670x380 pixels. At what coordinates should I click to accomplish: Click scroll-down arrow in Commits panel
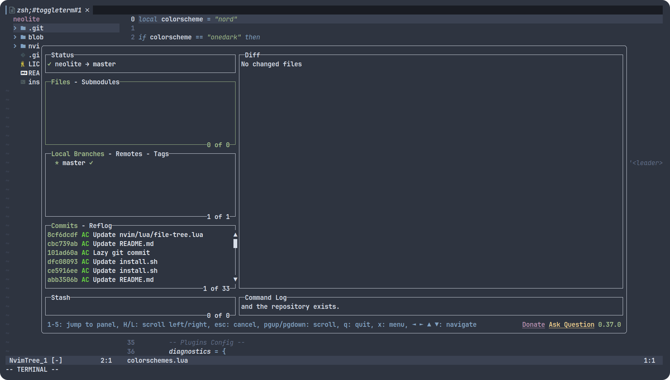(x=235, y=279)
